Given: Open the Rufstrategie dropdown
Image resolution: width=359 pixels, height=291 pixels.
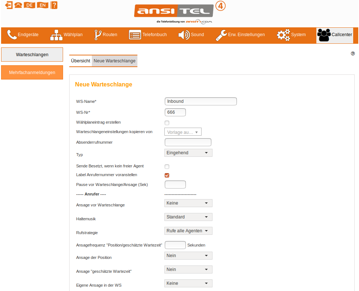Looking at the screenshot, I should click(188, 231).
